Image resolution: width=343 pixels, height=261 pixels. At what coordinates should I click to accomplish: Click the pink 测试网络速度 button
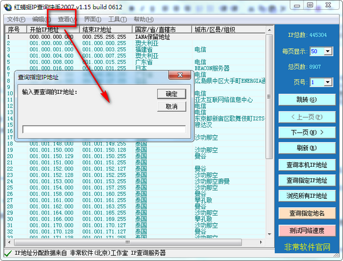coord(306,230)
